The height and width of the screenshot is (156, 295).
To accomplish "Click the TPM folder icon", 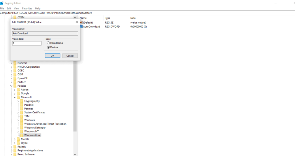I will pyautogui.click(x=22, y=116).
